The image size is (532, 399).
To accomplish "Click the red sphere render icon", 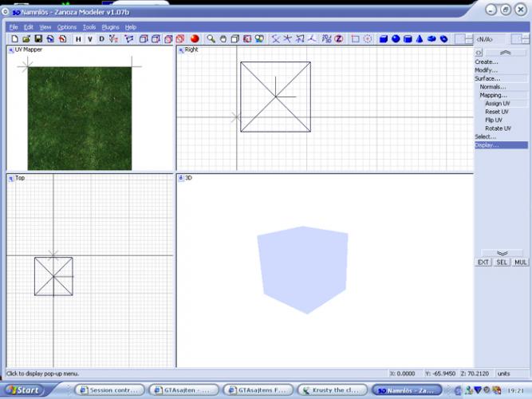I will coord(195,38).
